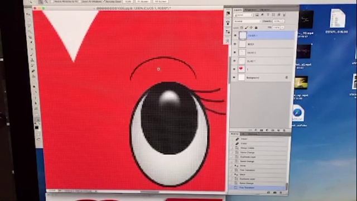Hide the heart layer via eye icon
Viewport: 357px width, 201px height.
234,69
